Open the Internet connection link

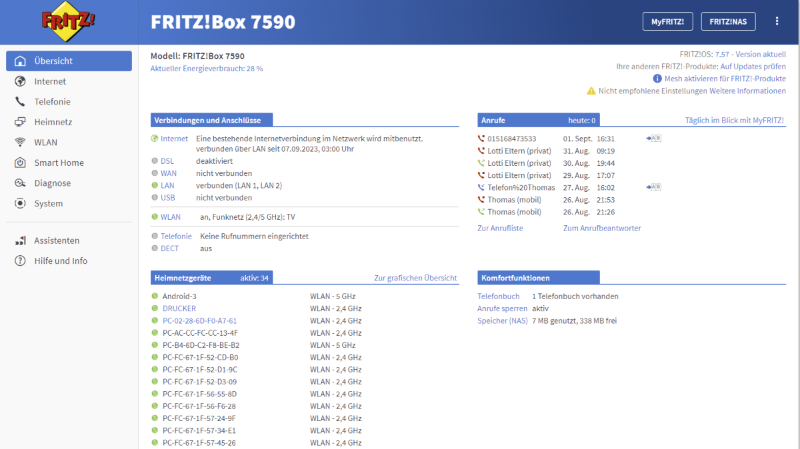pos(175,139)
